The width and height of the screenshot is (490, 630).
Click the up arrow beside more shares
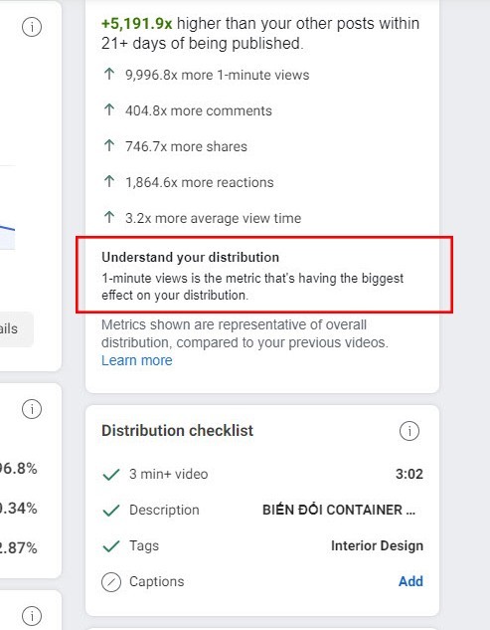click(x=109, y=145)
